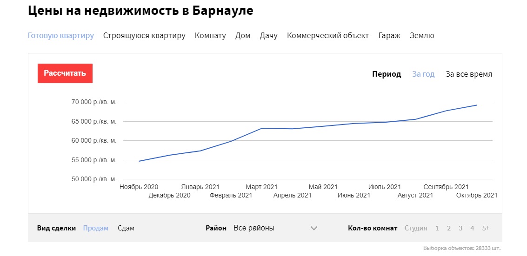Set period to За все время

pos(469,74)
